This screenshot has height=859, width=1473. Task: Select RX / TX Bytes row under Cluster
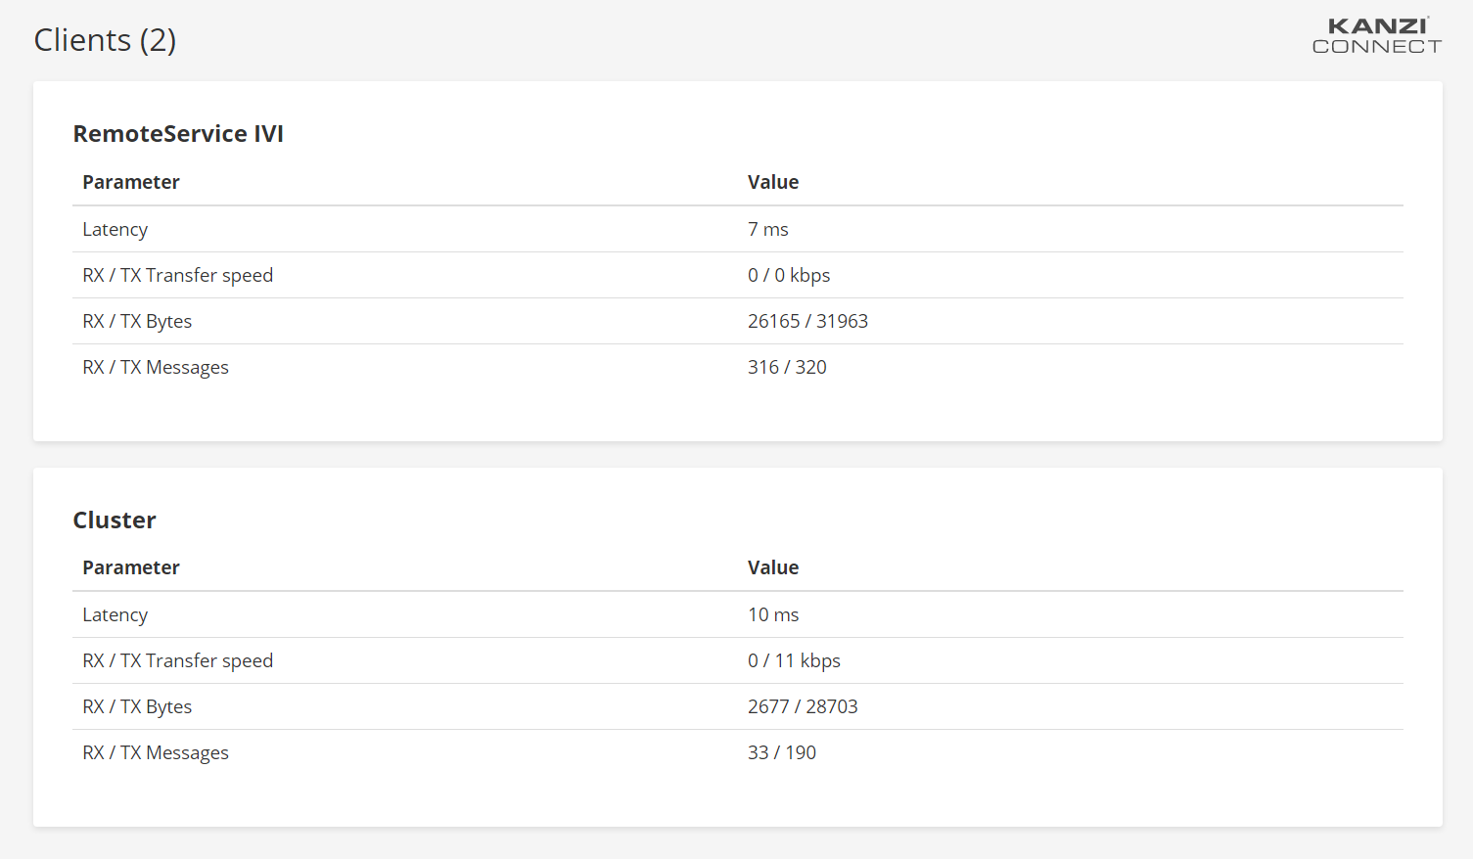(137, 706)
